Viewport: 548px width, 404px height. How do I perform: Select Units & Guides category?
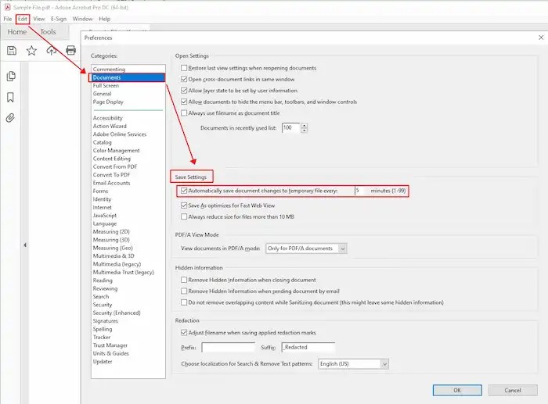click(x=111, y=353)
